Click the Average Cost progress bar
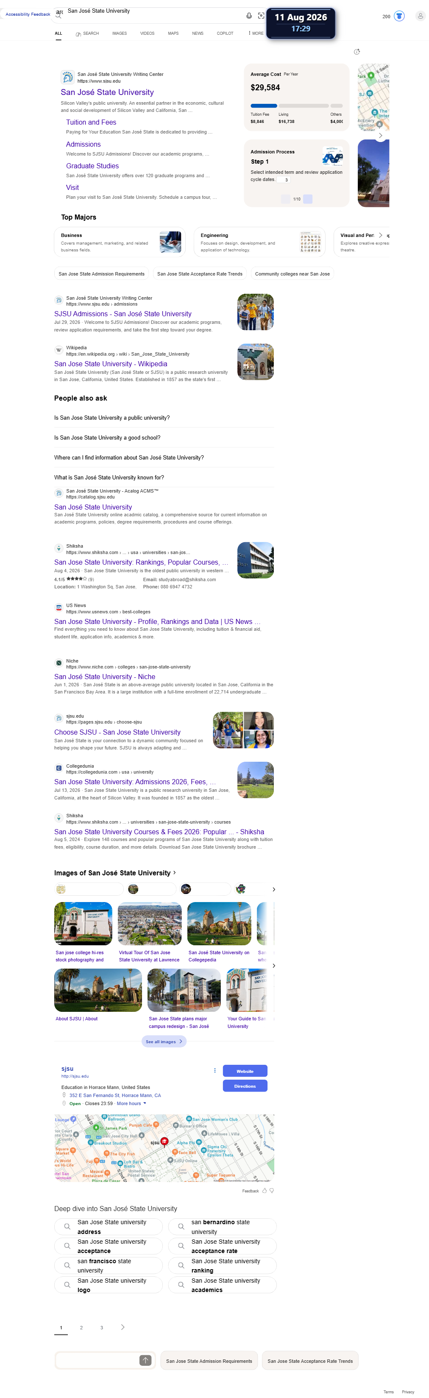 pyautogui.click(x=296, y=105)
